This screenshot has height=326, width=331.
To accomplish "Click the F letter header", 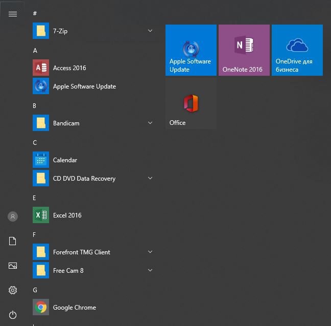I will (34, 234).
